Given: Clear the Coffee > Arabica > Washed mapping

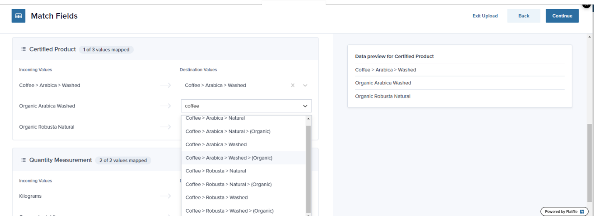Looking at the screenshot, I should 293,85.
